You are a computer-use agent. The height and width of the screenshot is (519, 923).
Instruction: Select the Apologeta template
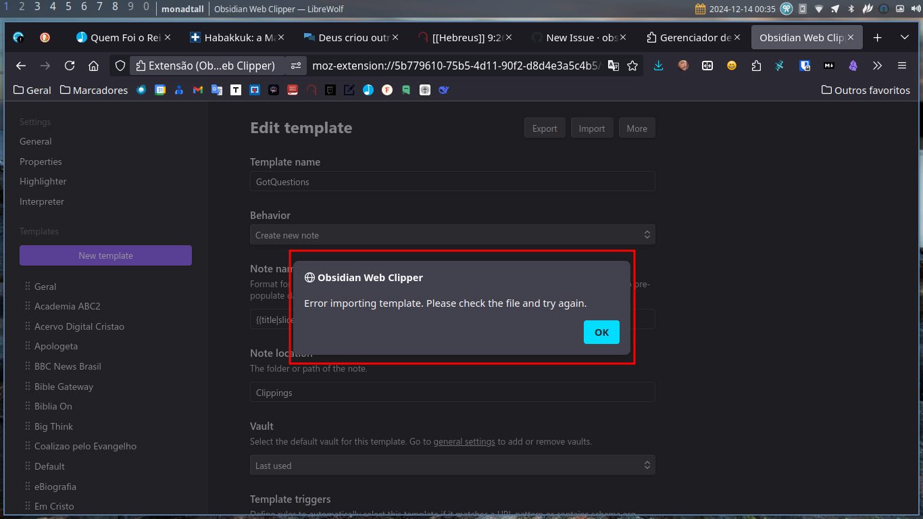(x=56, y=346)
